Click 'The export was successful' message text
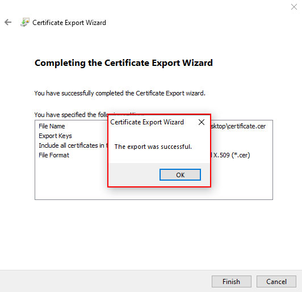Image resolution: width=302 pixels, height=292 pixels. (153, 147)
